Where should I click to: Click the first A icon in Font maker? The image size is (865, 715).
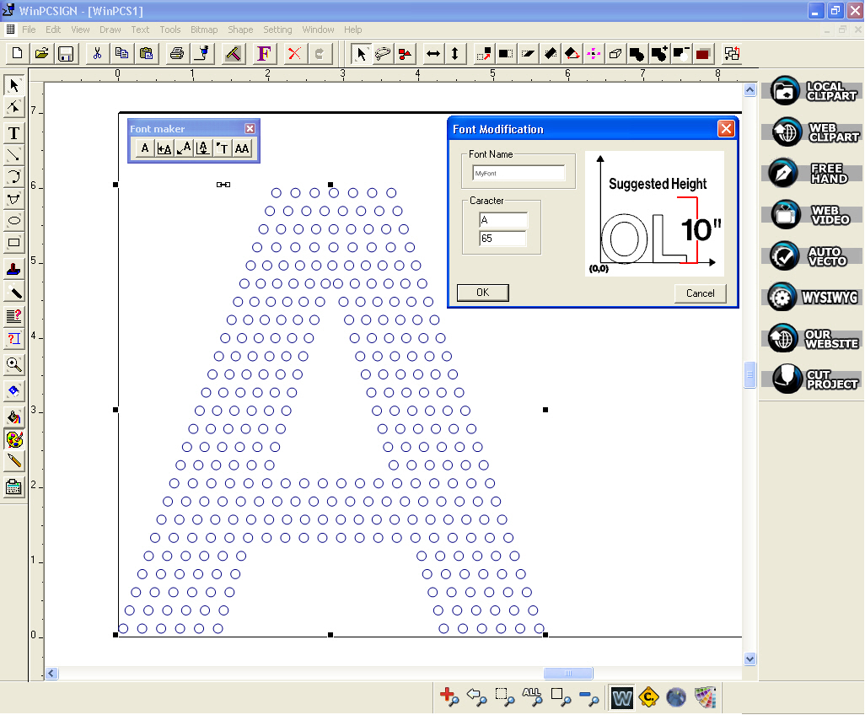point(144,148)
